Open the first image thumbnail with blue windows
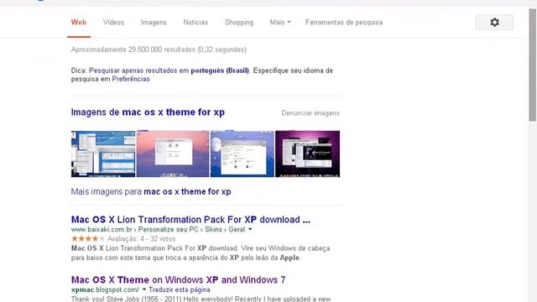537x302 pixels. [x=103, y=154]
